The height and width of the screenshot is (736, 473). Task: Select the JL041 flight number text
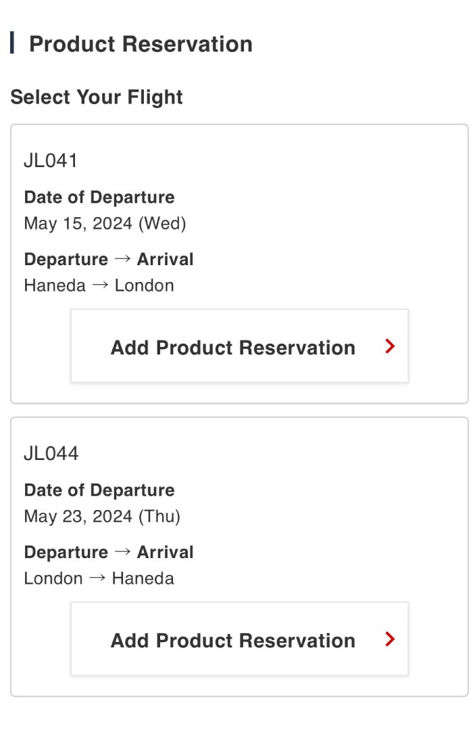coord(51,161)
